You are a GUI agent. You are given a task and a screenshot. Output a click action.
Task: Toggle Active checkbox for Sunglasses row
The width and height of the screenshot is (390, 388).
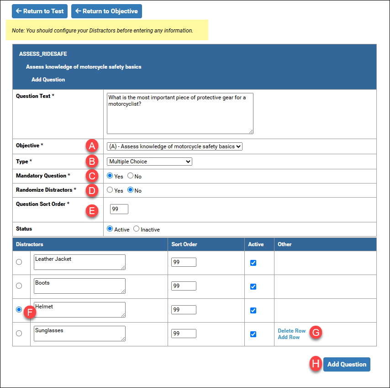pos(253,334)
